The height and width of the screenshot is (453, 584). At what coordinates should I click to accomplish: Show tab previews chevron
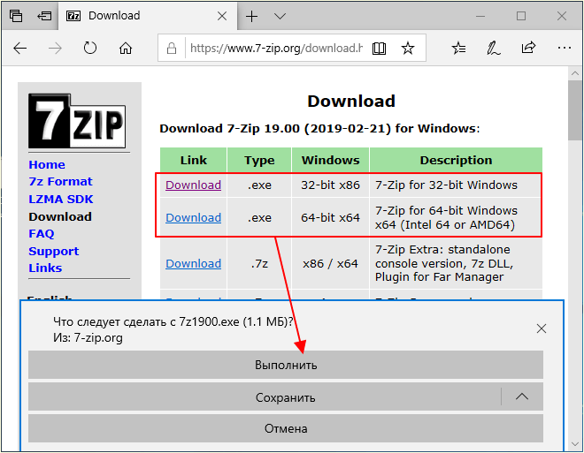click(280, 16)
